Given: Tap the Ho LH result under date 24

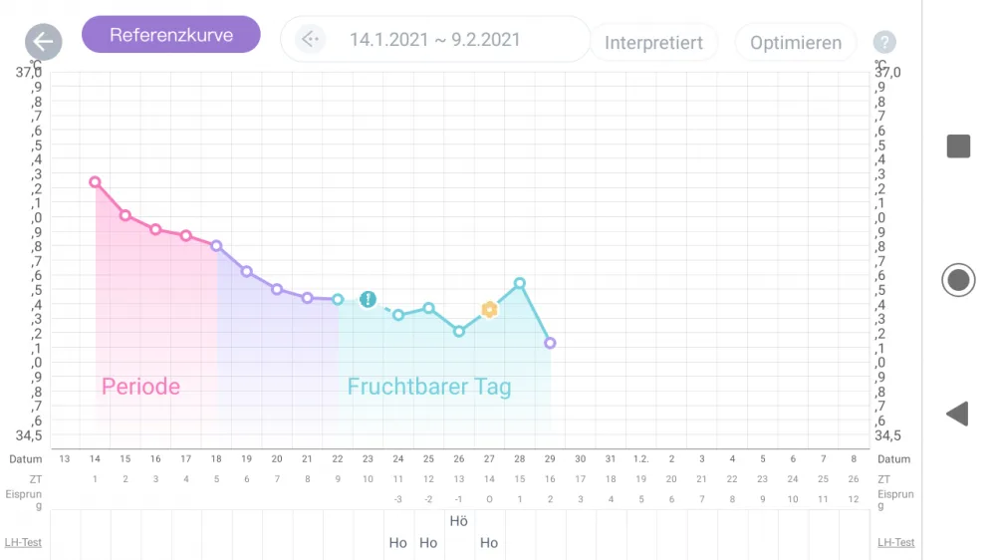Looking at the screenshot, I should [397, 543].
